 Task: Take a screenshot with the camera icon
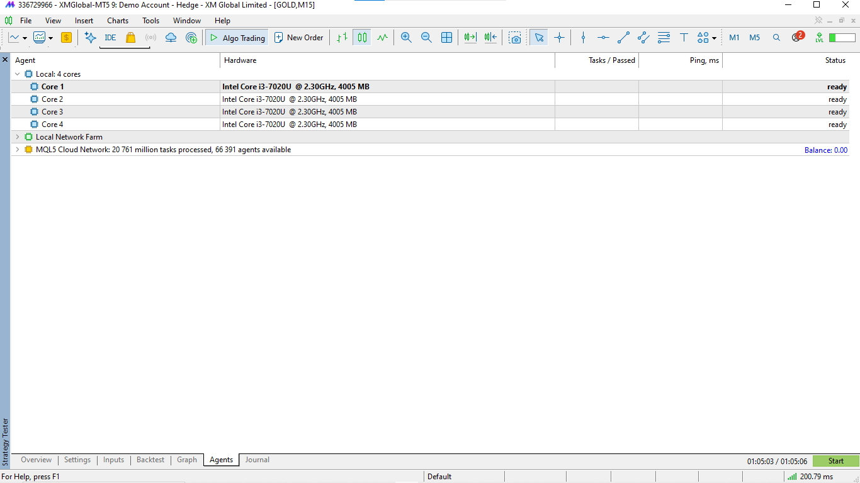pyautogui.click(x=515, y=38)
